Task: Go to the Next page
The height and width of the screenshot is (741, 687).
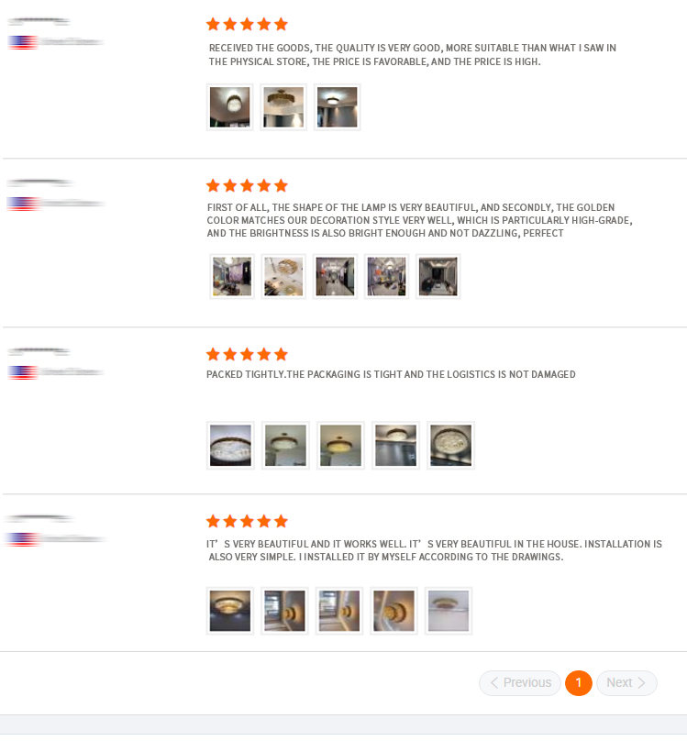Action: [626, 683]
